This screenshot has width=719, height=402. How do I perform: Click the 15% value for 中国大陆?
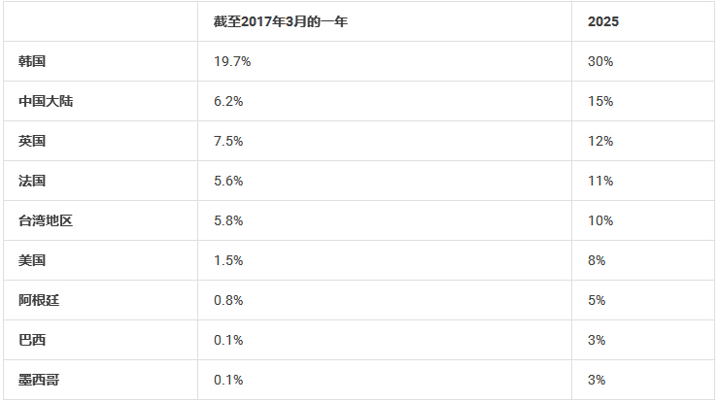pyautogui.click(x=600, y=101)
